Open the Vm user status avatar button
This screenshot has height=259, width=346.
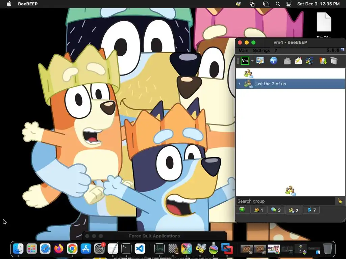(245, 61)
